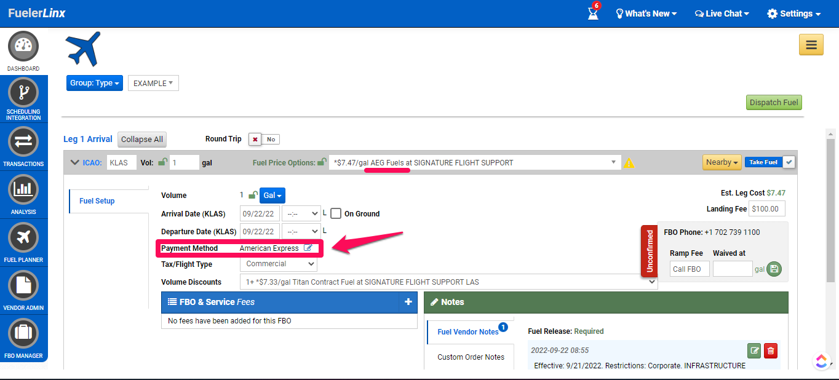The image size is (839, 380).
Task: Go to Transactions in sidebar
Action: pos(23,141)
